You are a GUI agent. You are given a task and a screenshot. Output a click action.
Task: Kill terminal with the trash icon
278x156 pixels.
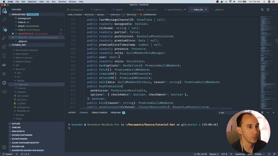pyautogui.click(x=262, y=113)
